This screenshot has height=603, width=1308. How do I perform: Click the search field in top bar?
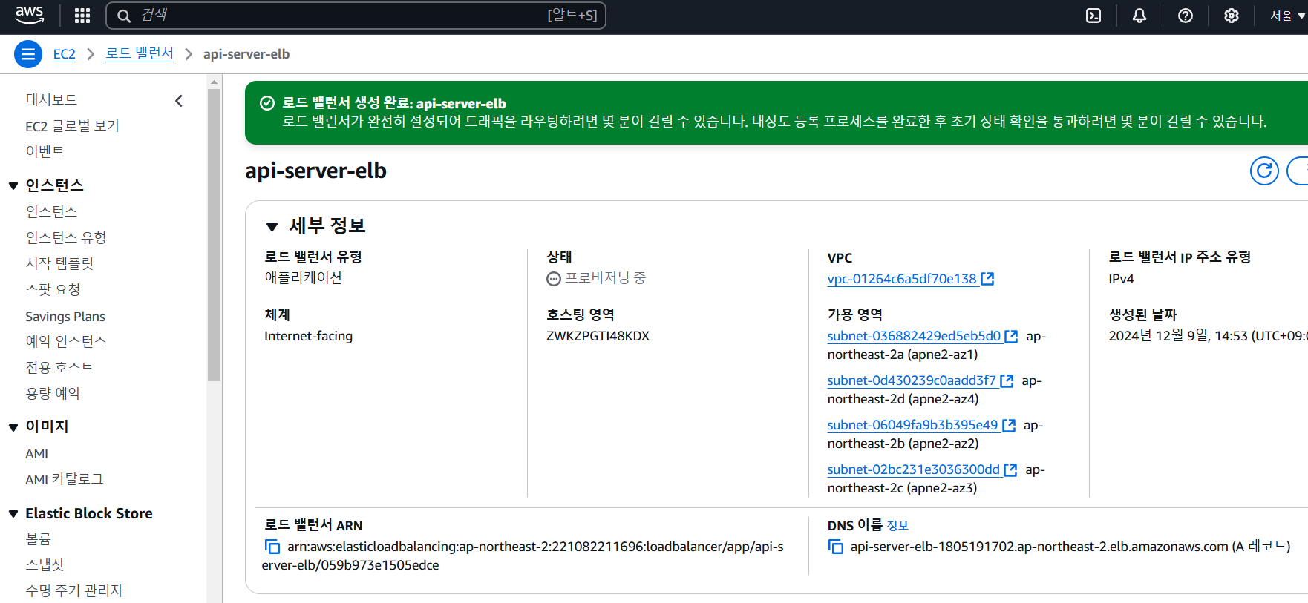[x=356, y=16]
